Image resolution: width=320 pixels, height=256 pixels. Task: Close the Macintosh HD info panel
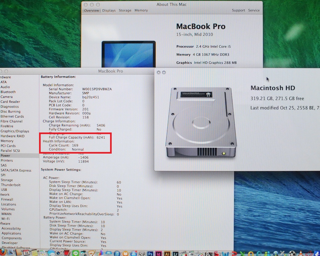tap(159, 72)
